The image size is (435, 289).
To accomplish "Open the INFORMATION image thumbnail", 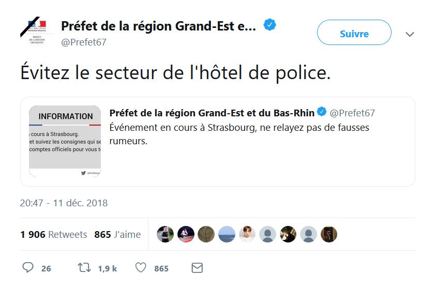I will click(65, 141).
